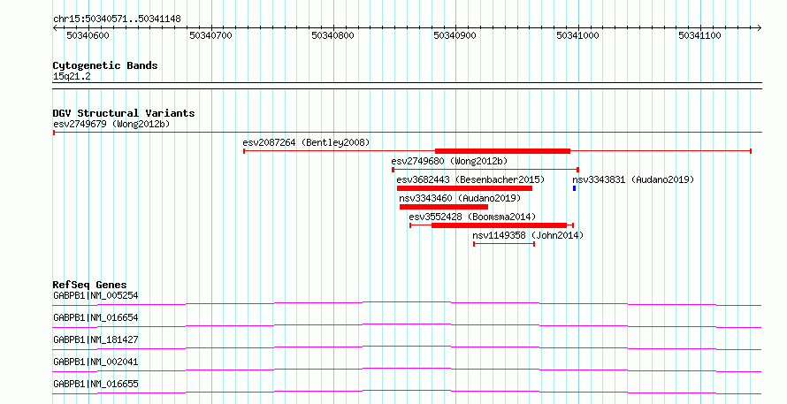Select the thick red bar of esv2087264
The image size is (787, 404).
click(x=502, y=151)
